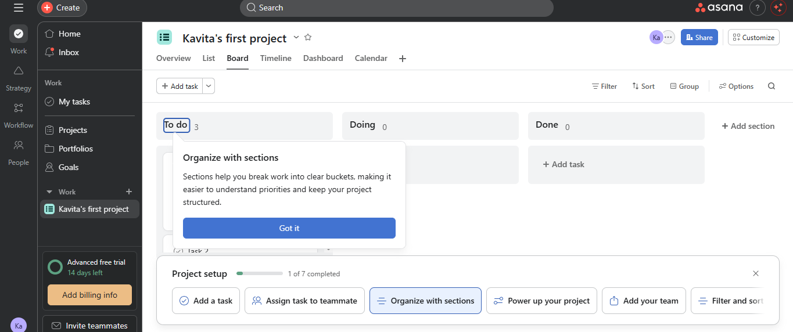Click the Advanced free trial progress ring

(55, 267)
